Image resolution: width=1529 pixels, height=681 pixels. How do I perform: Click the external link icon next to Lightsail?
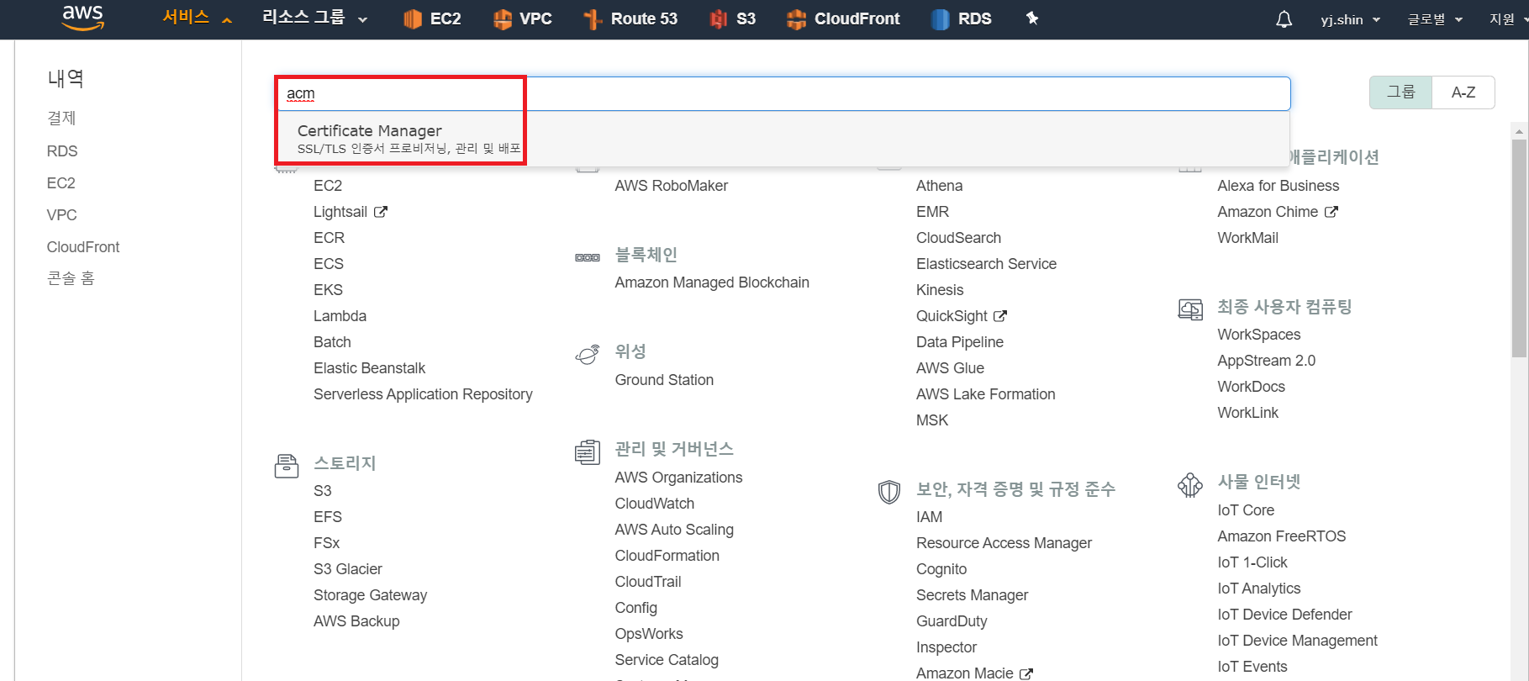click(381, 212)
